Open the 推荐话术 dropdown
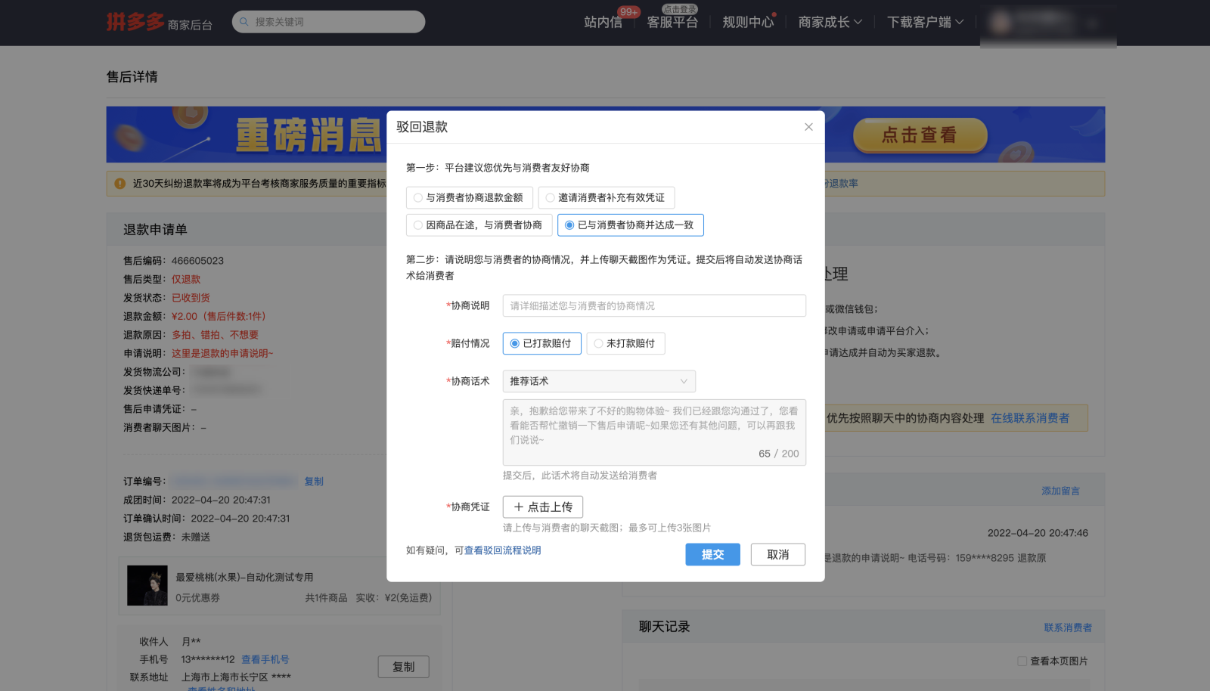1210x691 pixels. click(x=599, y=381)
